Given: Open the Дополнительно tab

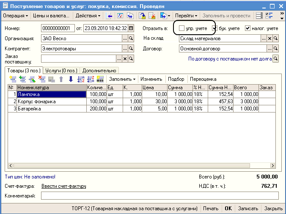Looking at the screenshot, I should (99, 70).
